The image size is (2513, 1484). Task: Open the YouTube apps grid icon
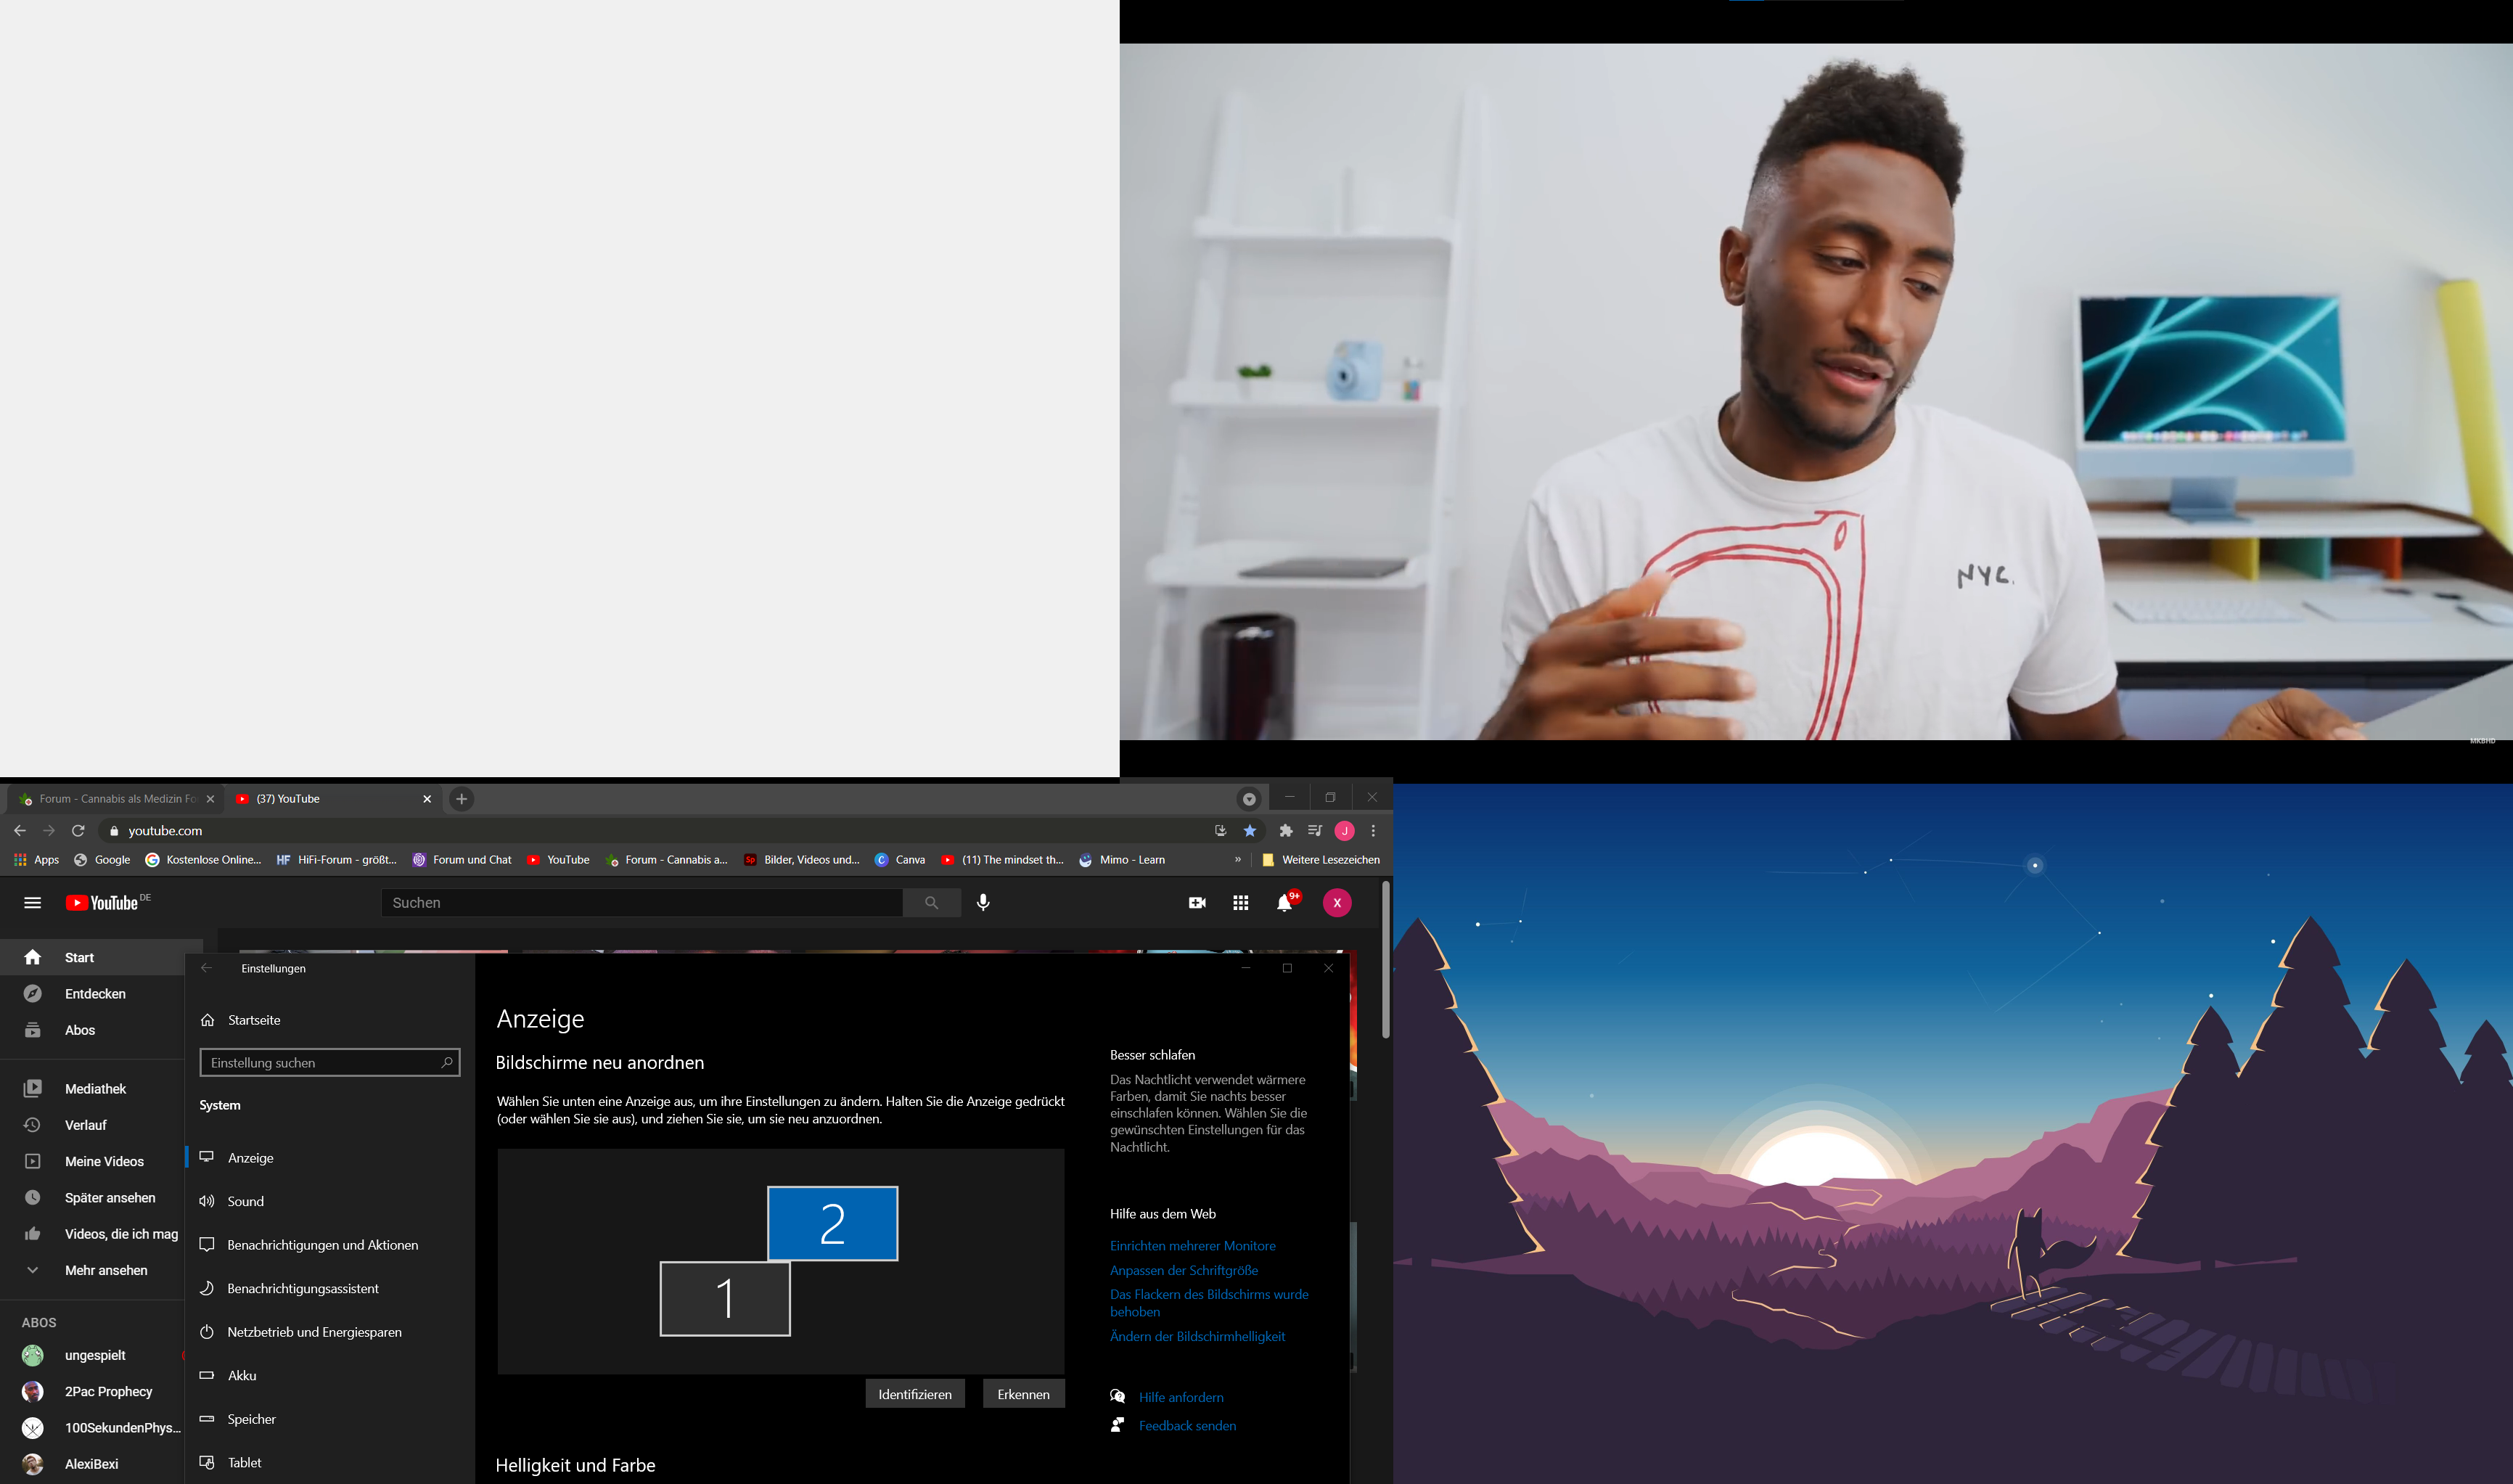1240,903
